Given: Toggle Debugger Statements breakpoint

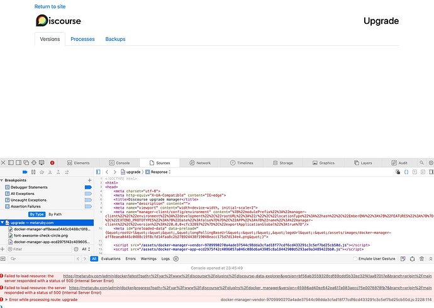Looking at the screenshot, I should [88, 187].
